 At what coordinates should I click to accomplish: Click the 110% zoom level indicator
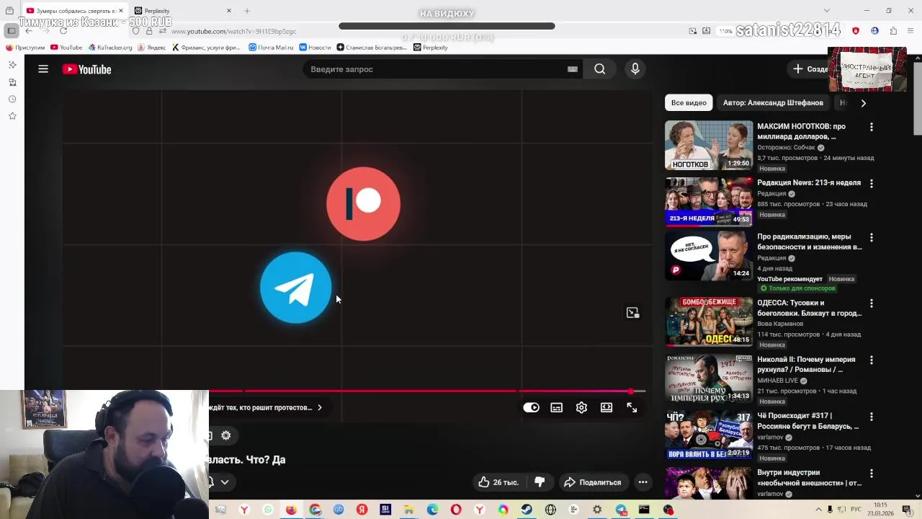[725, 31]
